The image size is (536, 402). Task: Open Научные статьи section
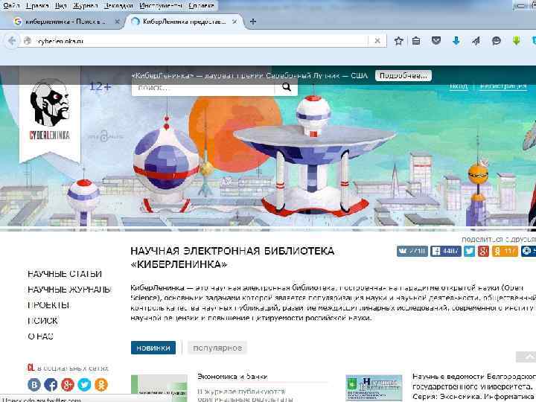(65, 274)
